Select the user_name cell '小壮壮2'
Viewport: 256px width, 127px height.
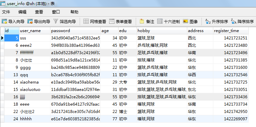coord(35,112)
